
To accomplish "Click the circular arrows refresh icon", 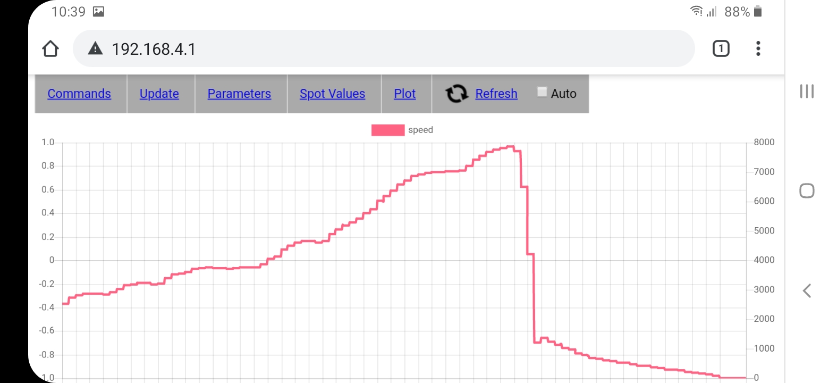I will (456, 94).
